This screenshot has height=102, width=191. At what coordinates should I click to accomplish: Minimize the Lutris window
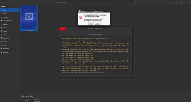(181, 2)
